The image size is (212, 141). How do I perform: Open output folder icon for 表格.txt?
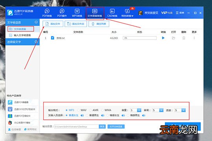pyautogui.click(x=174, y=38)
